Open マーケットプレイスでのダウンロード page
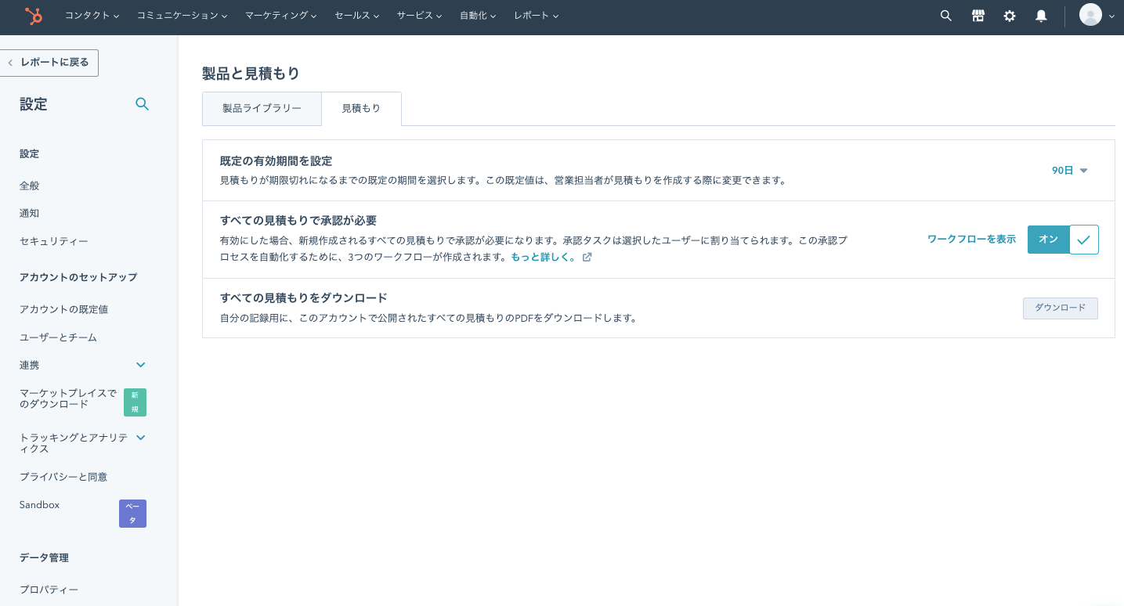Image resolution: width=1124 pixels, height=606 pixels. click(x=68, y=399)
